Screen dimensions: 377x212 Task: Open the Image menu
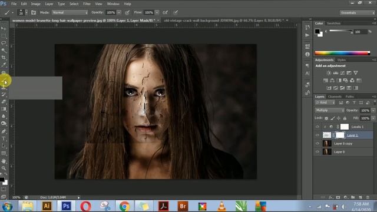coord(35,4)
